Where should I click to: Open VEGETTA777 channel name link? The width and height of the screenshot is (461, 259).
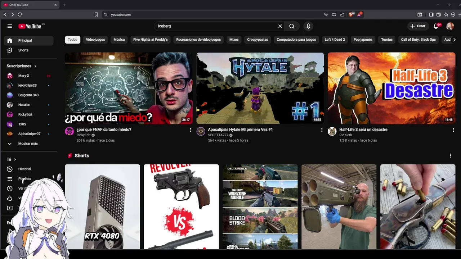(218, 135)
